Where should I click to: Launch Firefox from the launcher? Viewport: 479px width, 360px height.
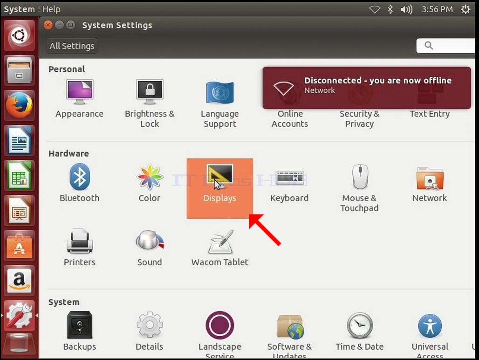[x=19, y=105]
